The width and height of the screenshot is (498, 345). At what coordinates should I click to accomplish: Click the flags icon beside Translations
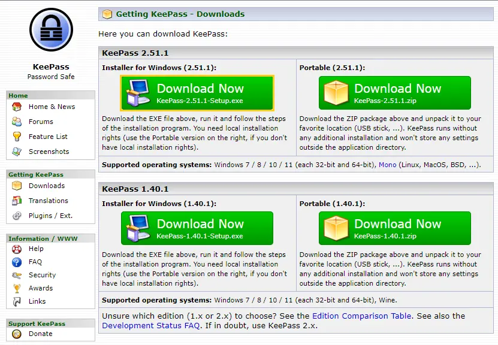click(17, 201)
